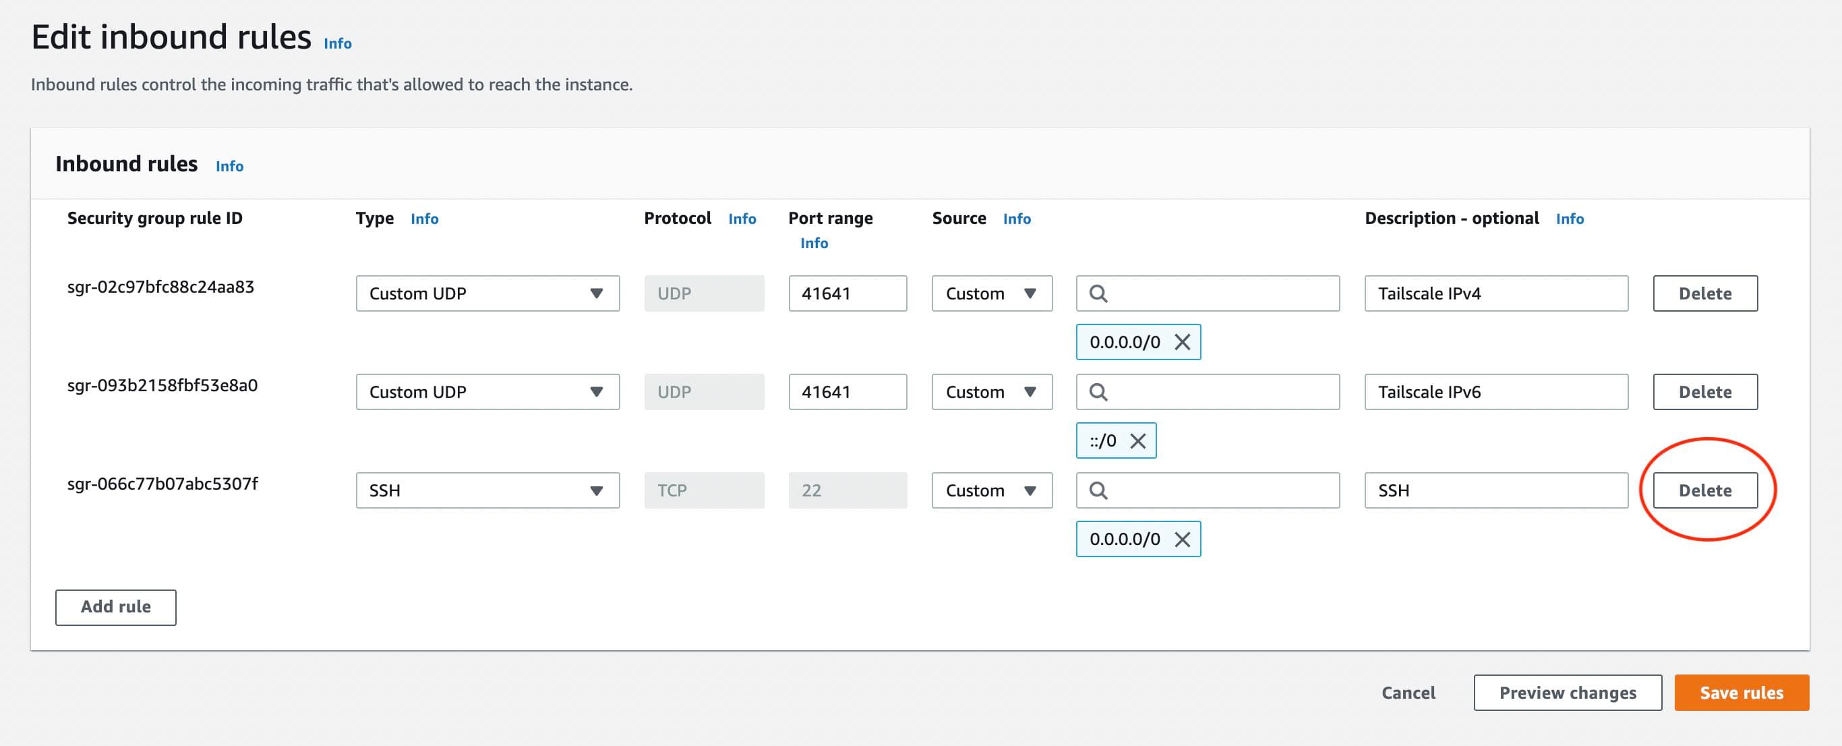Open SSH type dropdown

click(487, 490)
